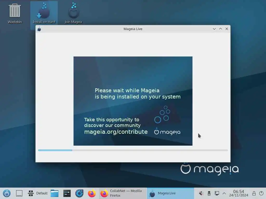Click the installation progress bar
The height and width of the screenshot is (199, 266).
[133, 150]
